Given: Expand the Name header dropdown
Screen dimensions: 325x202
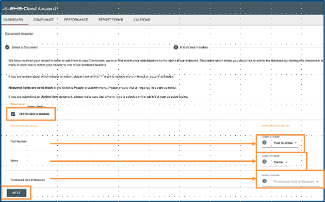Looking at the screenshot, I should click(x=281, y=162).
